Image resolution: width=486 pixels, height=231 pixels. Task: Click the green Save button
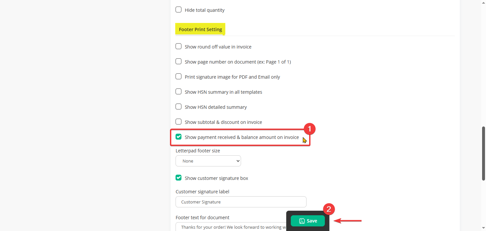click(308, 221)
